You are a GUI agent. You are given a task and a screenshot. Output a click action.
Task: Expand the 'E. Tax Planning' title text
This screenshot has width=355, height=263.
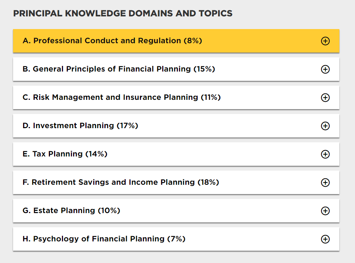[x=65, y=154]
